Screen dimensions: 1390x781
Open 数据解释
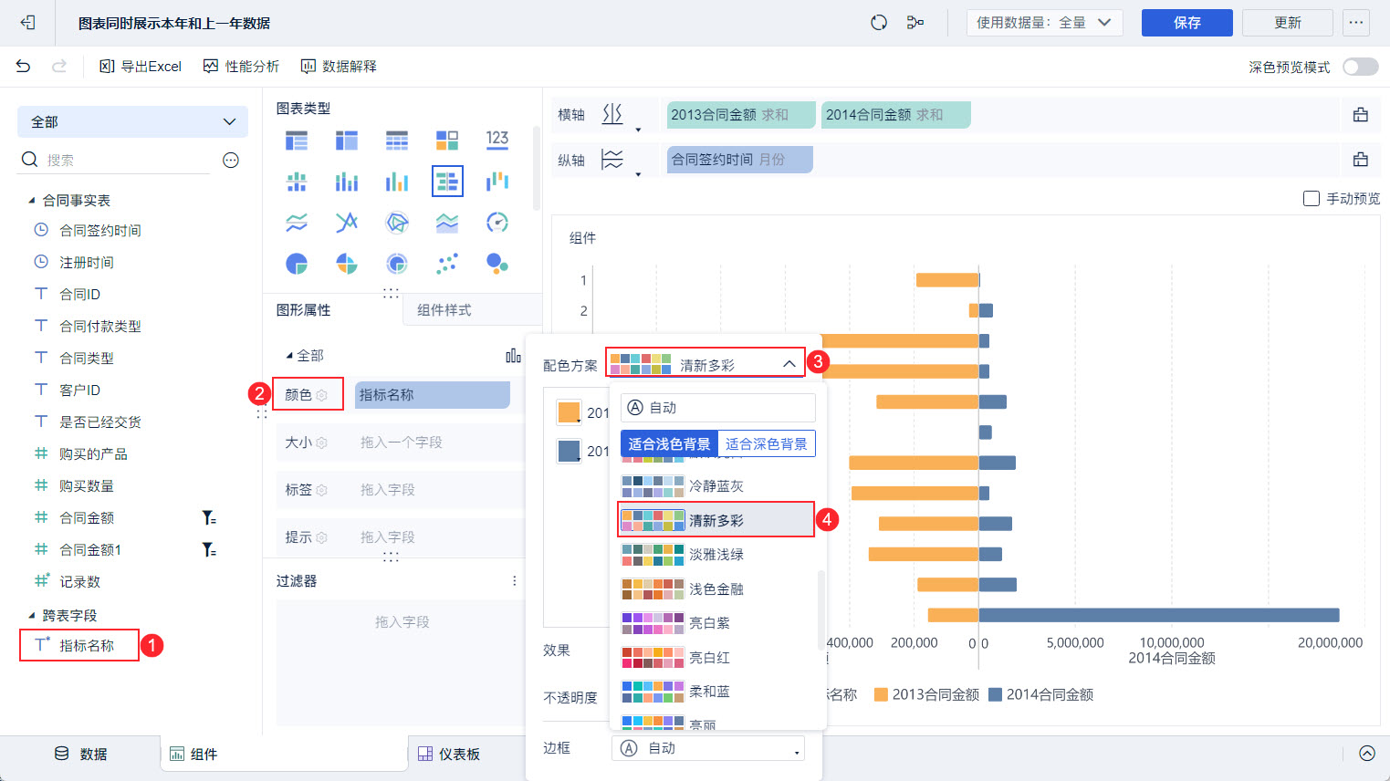pyautogui.click(x=339, y=67)
